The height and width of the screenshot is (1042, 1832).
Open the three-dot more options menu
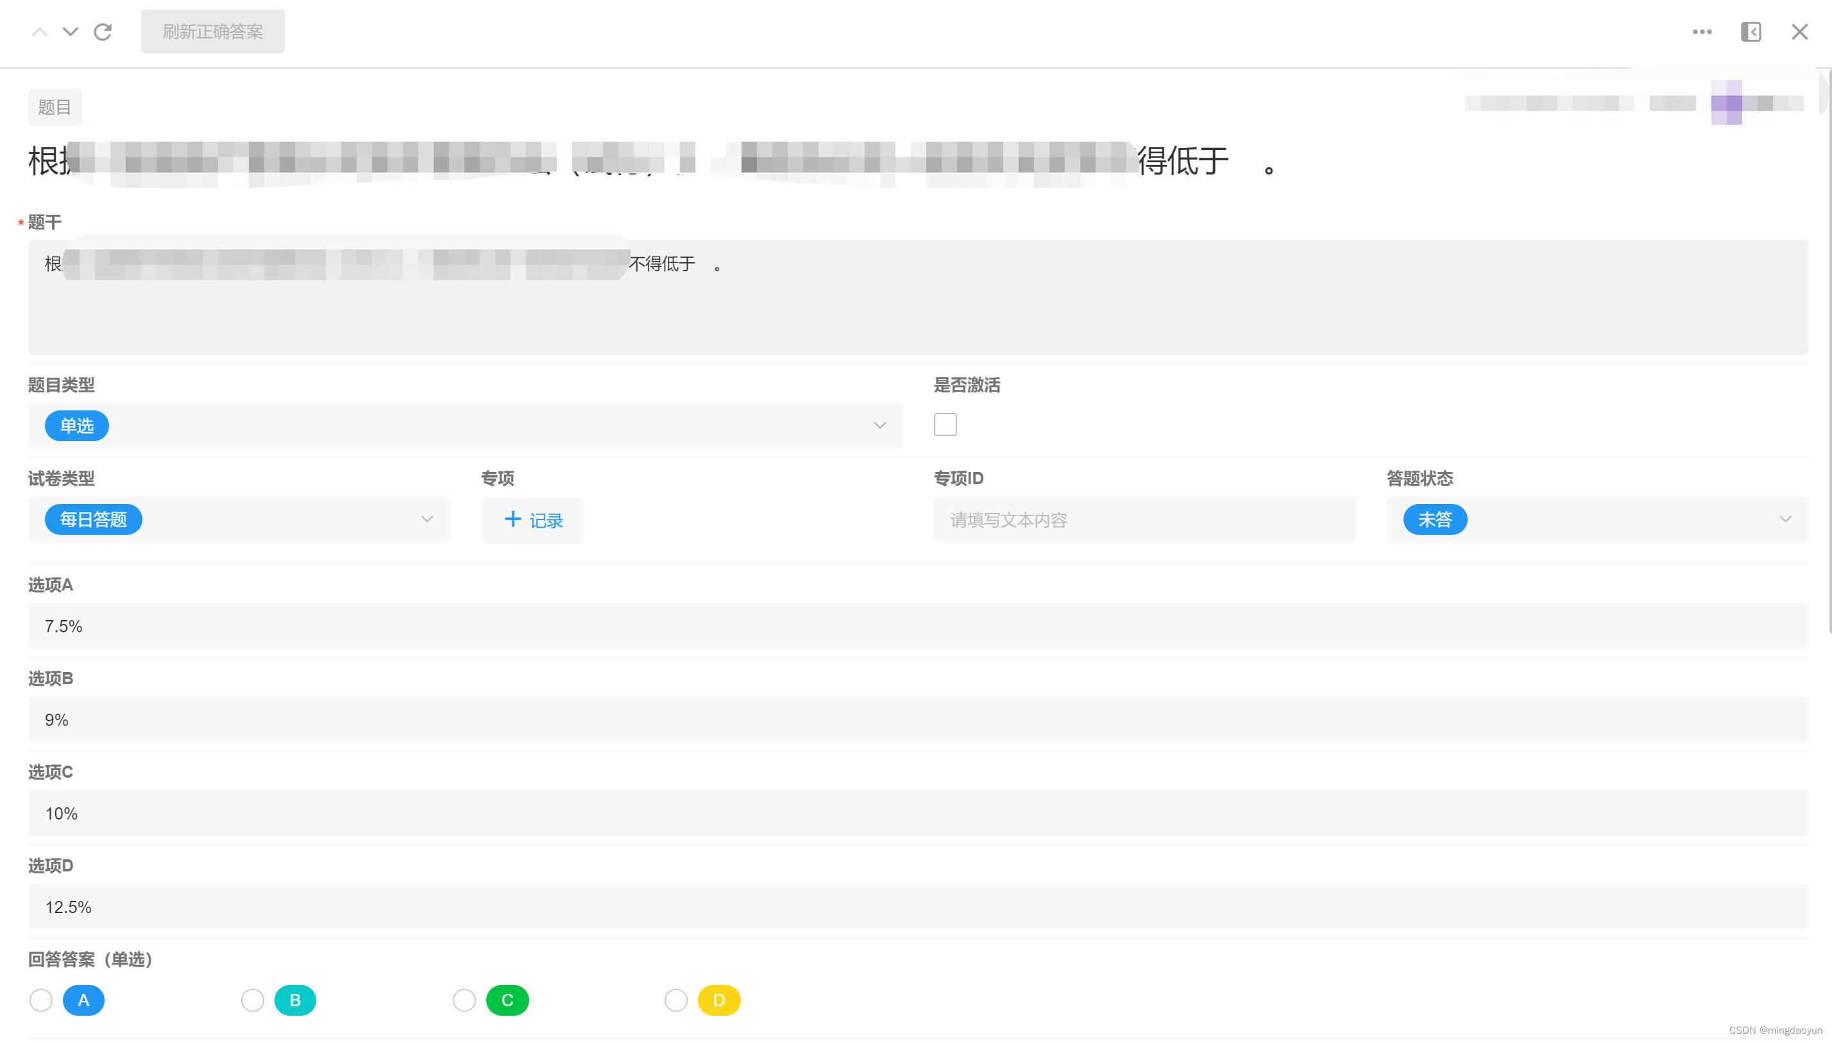click(x=1702, y=31)
